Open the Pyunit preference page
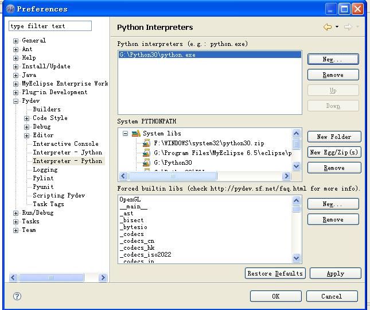Screen dimensions: 370x310 click(x=43, y=187)
